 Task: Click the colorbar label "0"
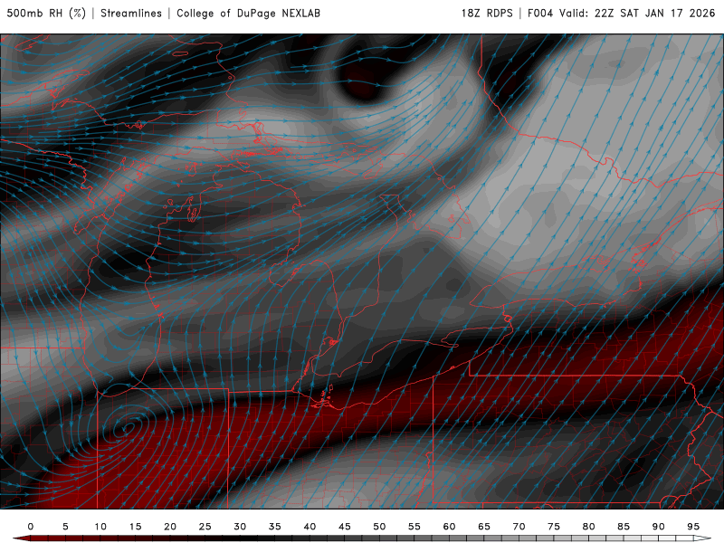click(31, 527)
